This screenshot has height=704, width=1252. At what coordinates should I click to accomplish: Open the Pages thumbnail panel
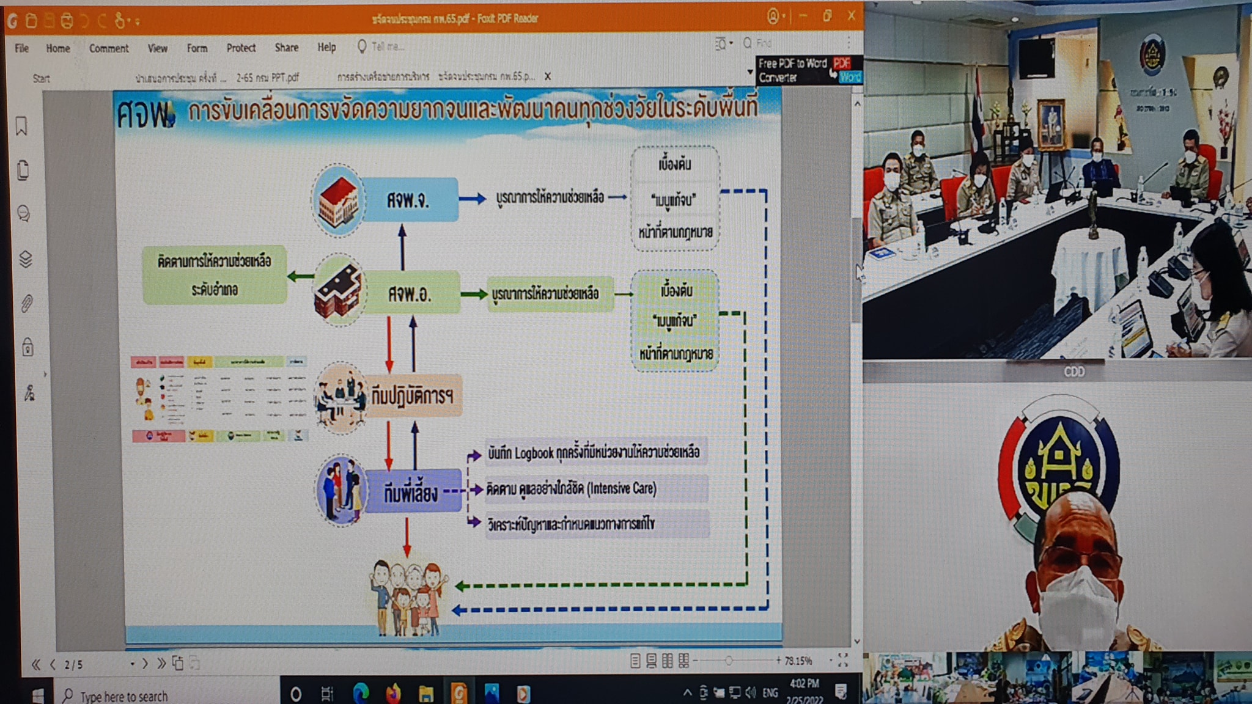click(x=23, y=170)
